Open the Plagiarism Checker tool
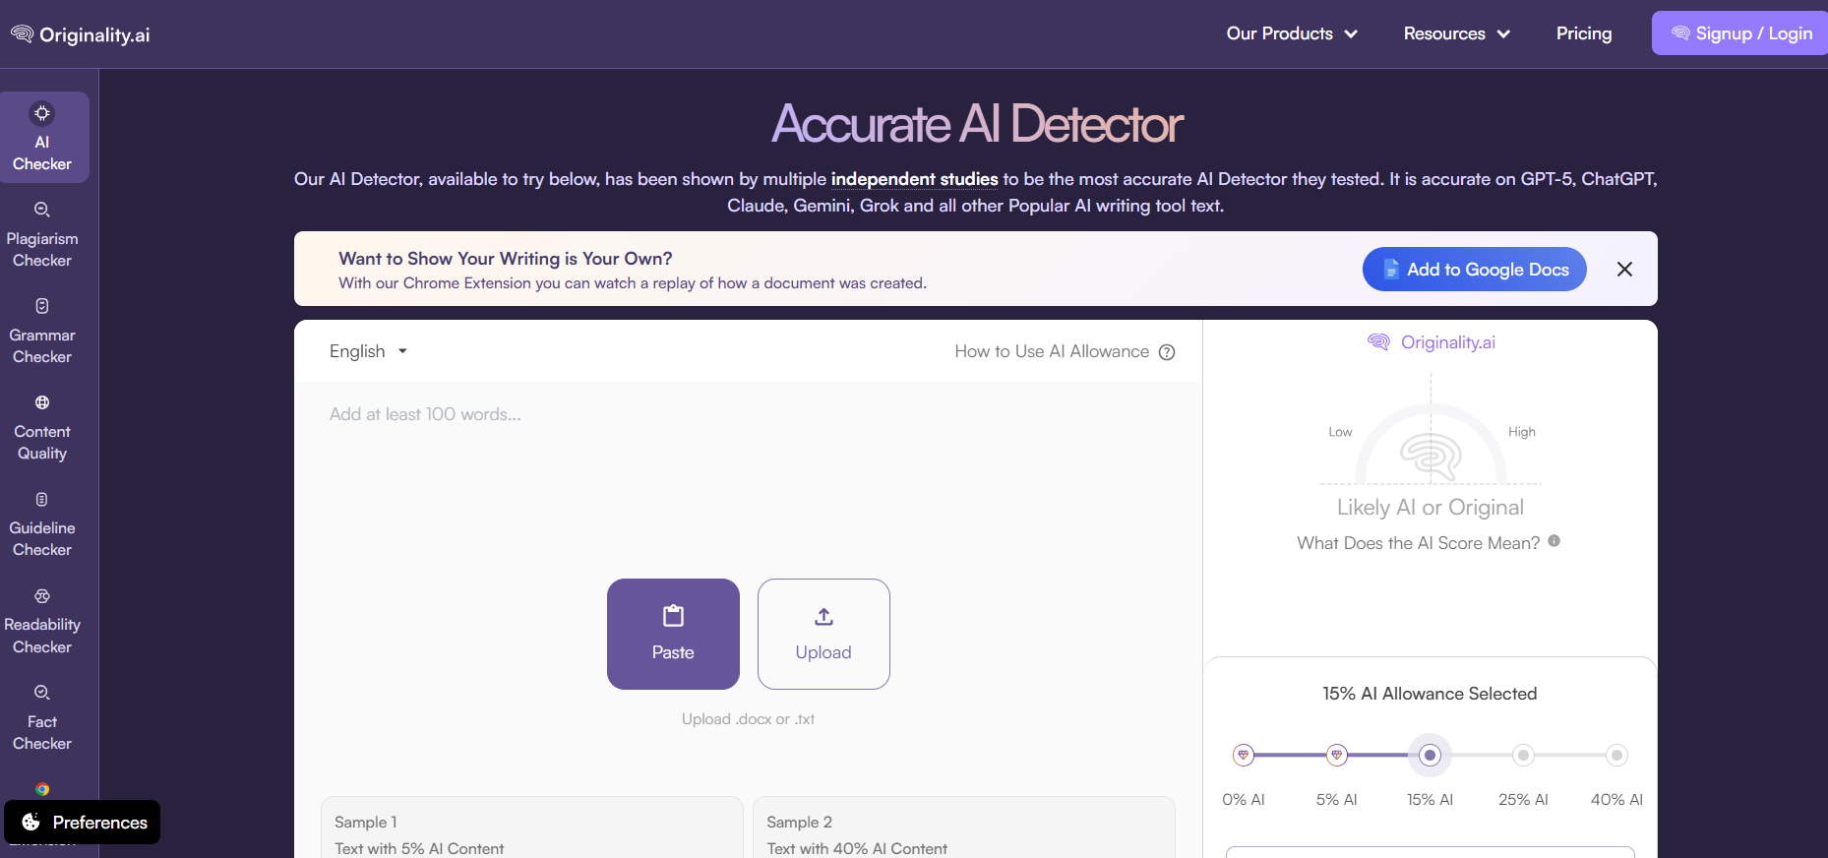 tap(42, 234)
